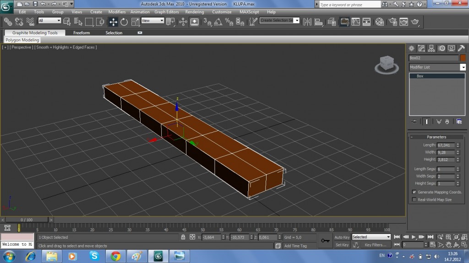Image resolution: width=469 pixels, height=263 pixels.
Task: Toggle show end result button
Action: (x=426, y=121)
